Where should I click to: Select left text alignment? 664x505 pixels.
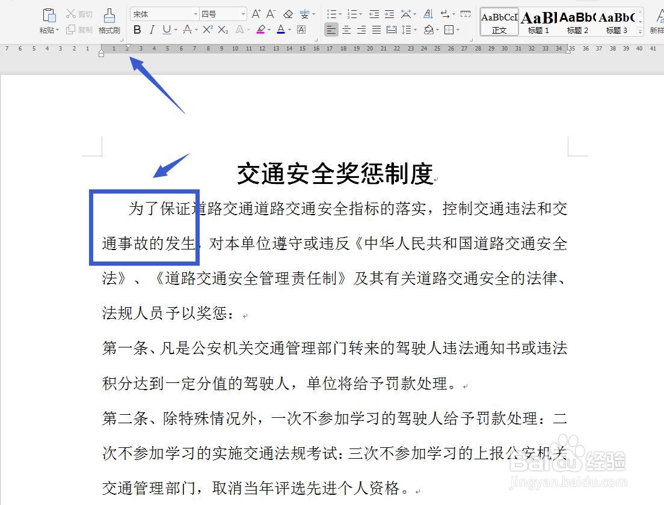pyautogui.click(x=331, y=29)
